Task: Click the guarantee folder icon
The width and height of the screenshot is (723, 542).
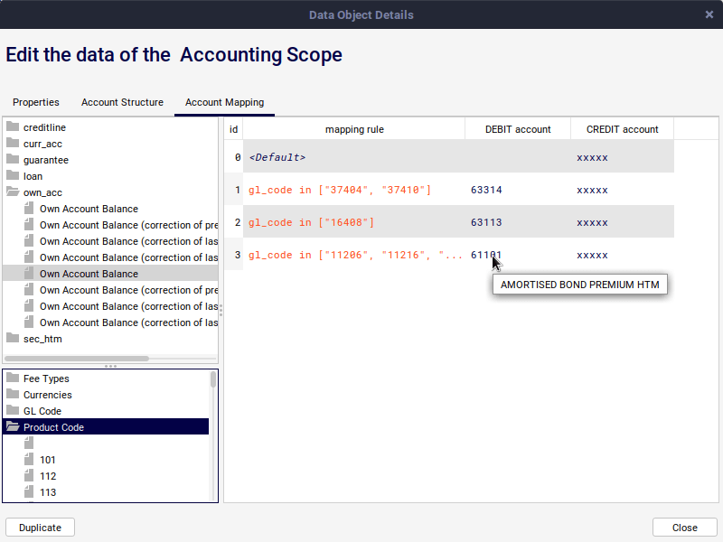Action: (x=13, y=160)
